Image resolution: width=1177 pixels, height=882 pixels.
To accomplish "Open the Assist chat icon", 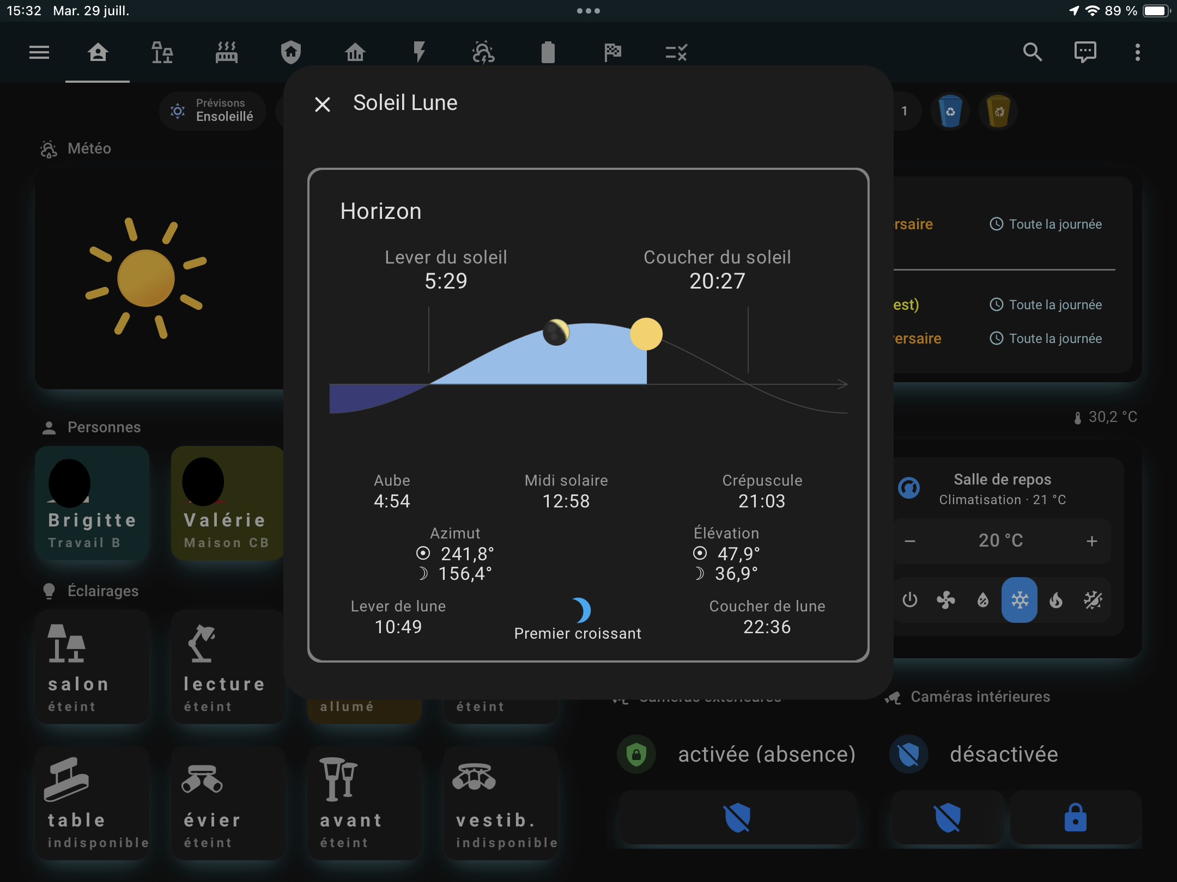I will [1085, 52].
